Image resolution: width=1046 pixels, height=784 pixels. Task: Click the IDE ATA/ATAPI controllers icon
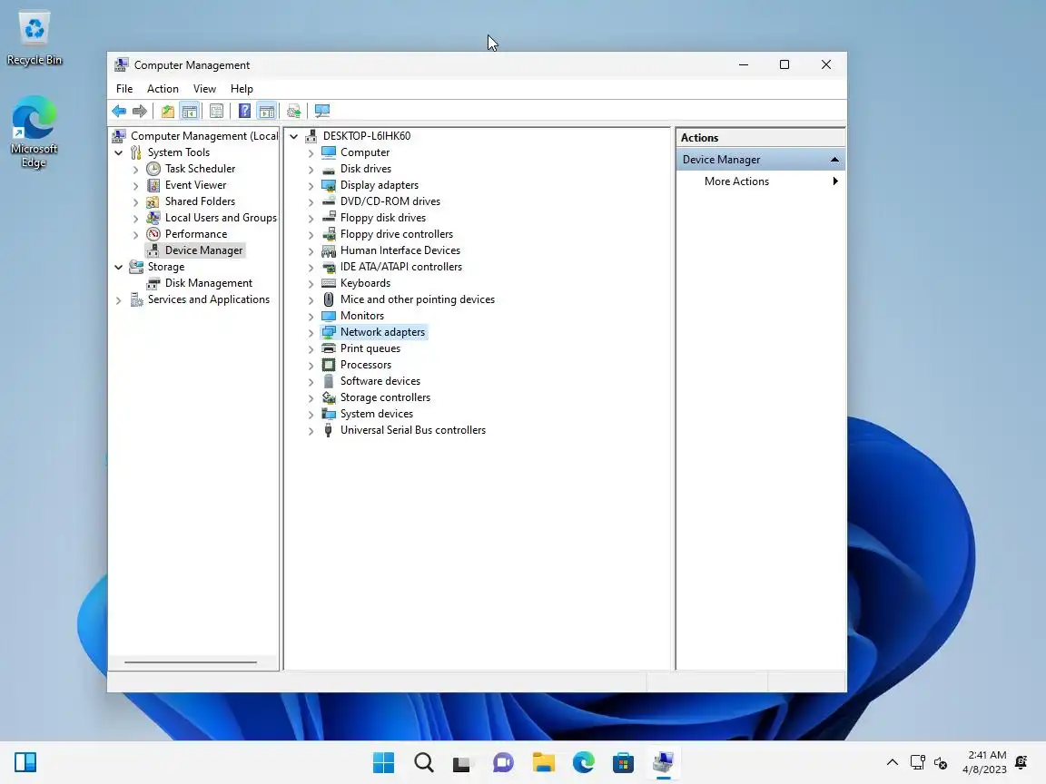pos(328,267)
